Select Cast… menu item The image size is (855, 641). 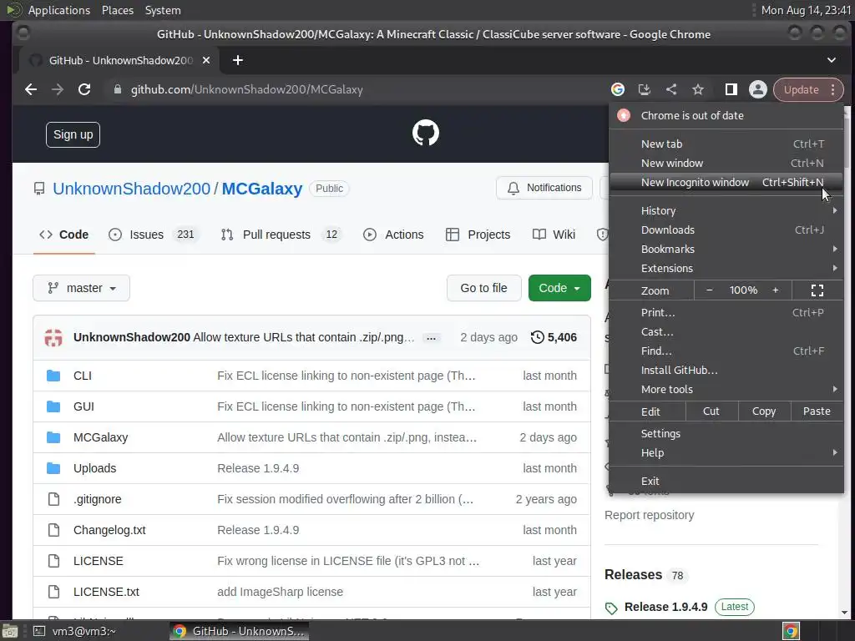726,332
